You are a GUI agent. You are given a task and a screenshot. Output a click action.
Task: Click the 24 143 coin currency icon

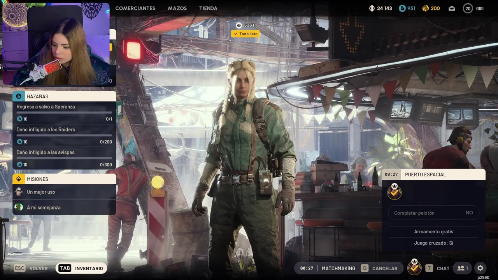pyautogui.click(x=372, y=8)
